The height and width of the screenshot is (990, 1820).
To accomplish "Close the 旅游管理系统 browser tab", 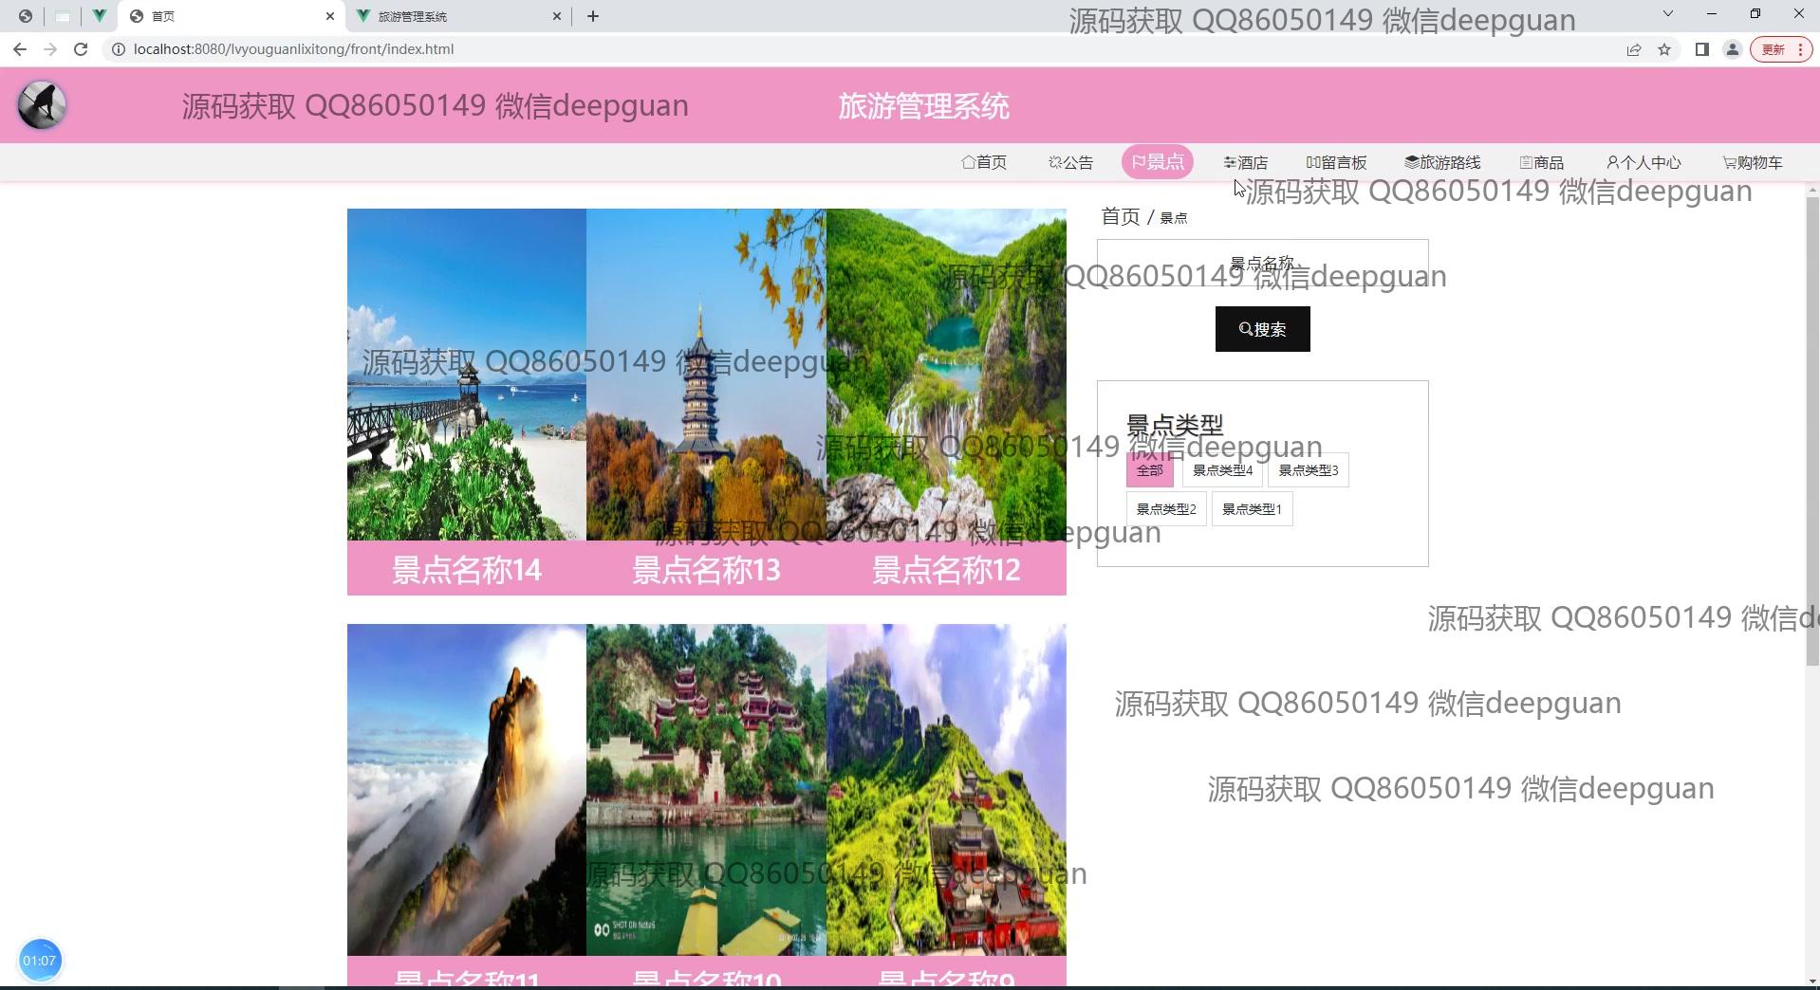I will pyautogui.click(x=557, y=16).
